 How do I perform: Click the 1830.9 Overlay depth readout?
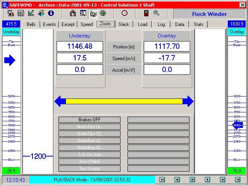click(x=237, y=24)
